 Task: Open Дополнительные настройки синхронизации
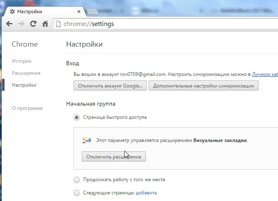pyautogui.click(x=204, y=86)
